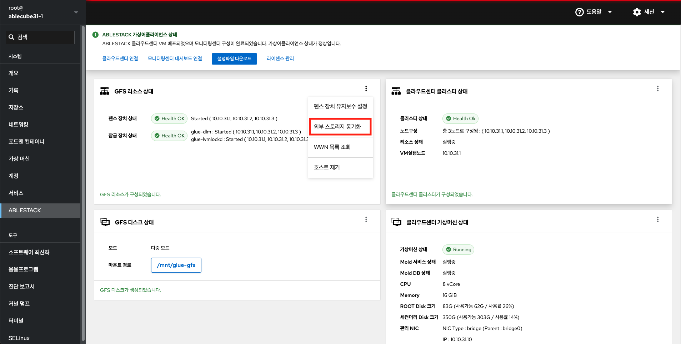Expand the 세션 dropdown arrow

click(x=663, y=12)
